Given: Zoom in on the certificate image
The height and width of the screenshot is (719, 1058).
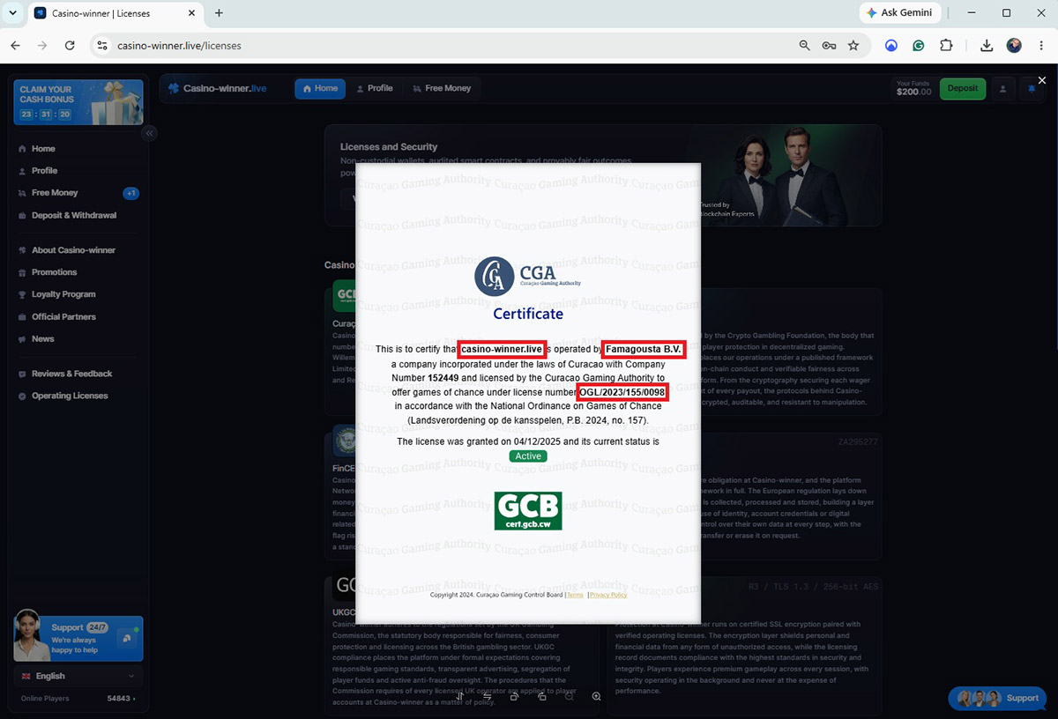Looking at the screenshot, I should (596, 696).
